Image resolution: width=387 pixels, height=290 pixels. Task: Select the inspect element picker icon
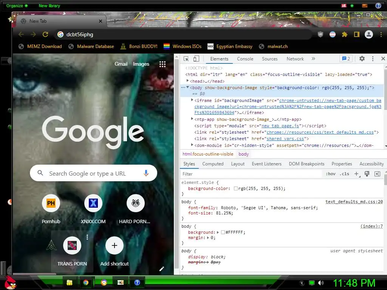pyautogui.click(x=186, y=59)
